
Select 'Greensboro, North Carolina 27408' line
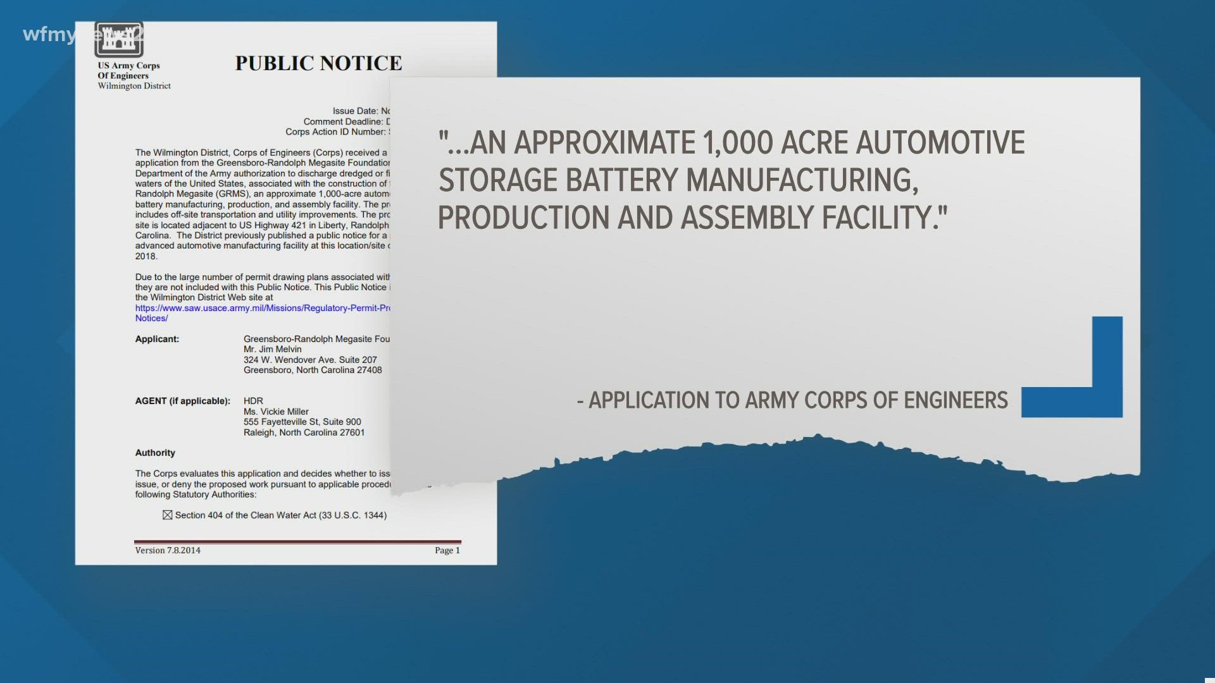(x=313, y=370)
